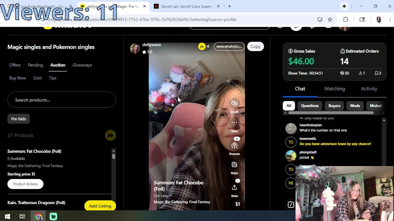
Task: Open the More options menu on stream
Action: (x=235, y=122)
